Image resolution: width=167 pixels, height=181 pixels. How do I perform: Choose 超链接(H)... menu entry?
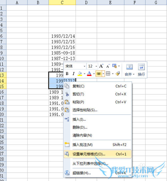click(98, 173)
